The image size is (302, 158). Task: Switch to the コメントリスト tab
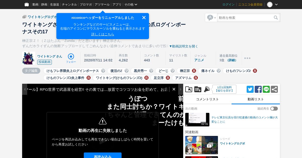(207, 99)
